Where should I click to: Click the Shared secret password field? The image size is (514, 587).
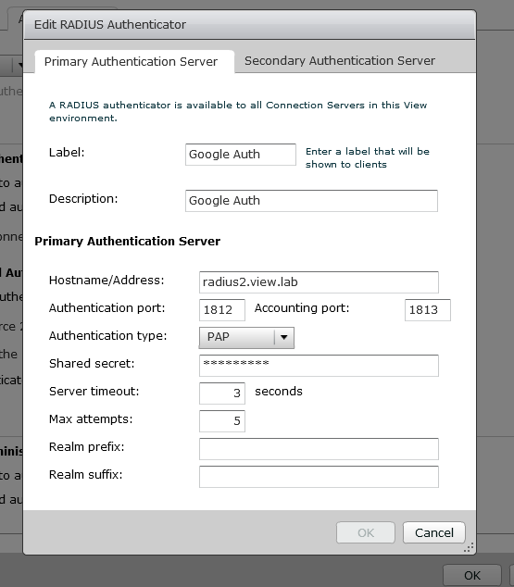tap(319, 366)
